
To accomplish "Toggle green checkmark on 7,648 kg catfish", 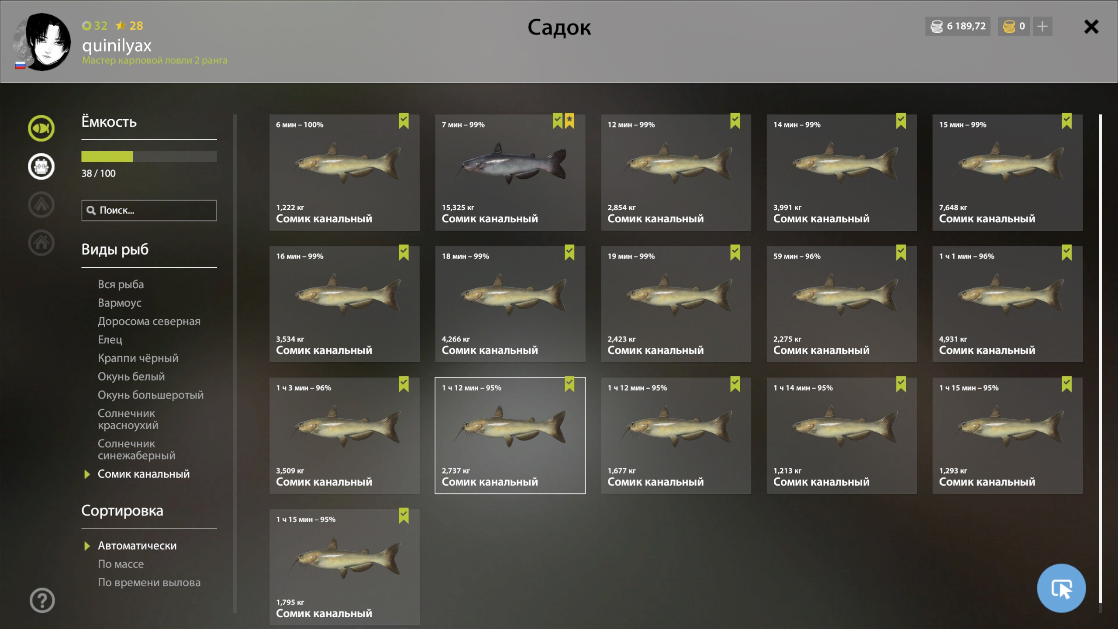I will click(x=1066, y=121).
